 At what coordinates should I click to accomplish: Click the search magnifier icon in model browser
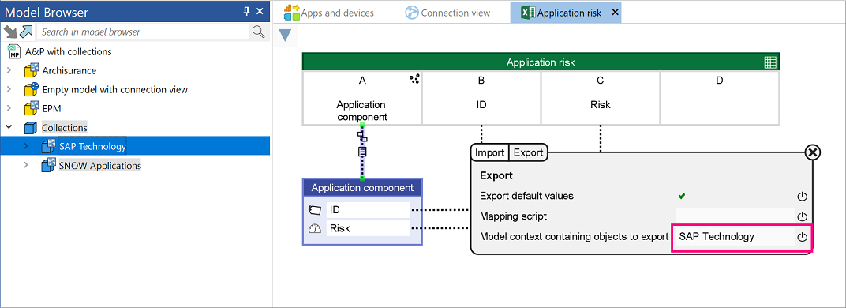click(x=258, y=32)
